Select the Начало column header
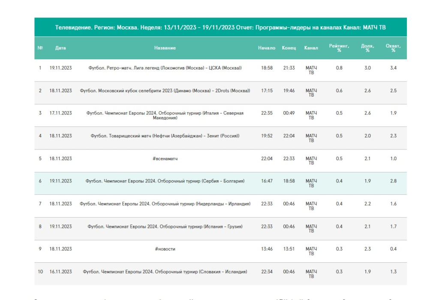The height and width of the screenshot is (300, 439). coord(267,48)
